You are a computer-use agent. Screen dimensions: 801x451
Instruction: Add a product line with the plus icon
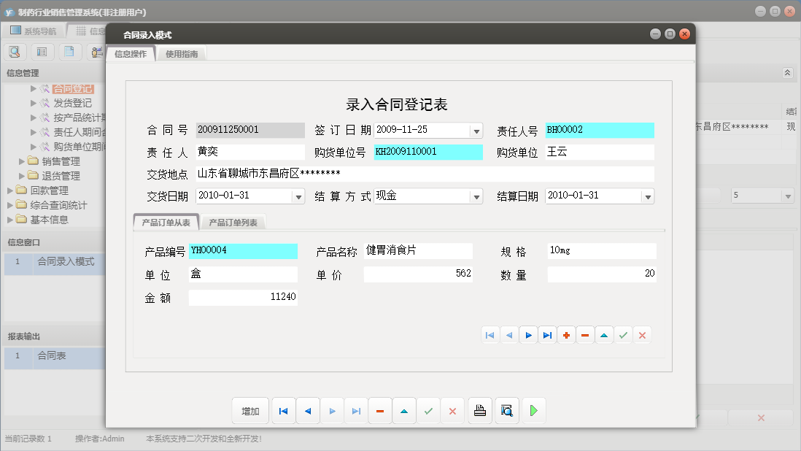(x=566, y=335)
